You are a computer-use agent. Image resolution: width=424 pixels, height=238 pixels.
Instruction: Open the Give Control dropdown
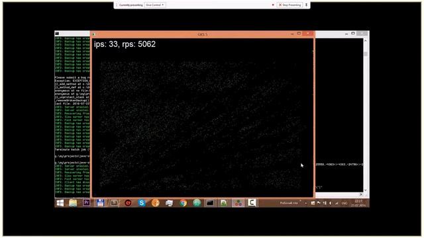(x=155, y=5)
